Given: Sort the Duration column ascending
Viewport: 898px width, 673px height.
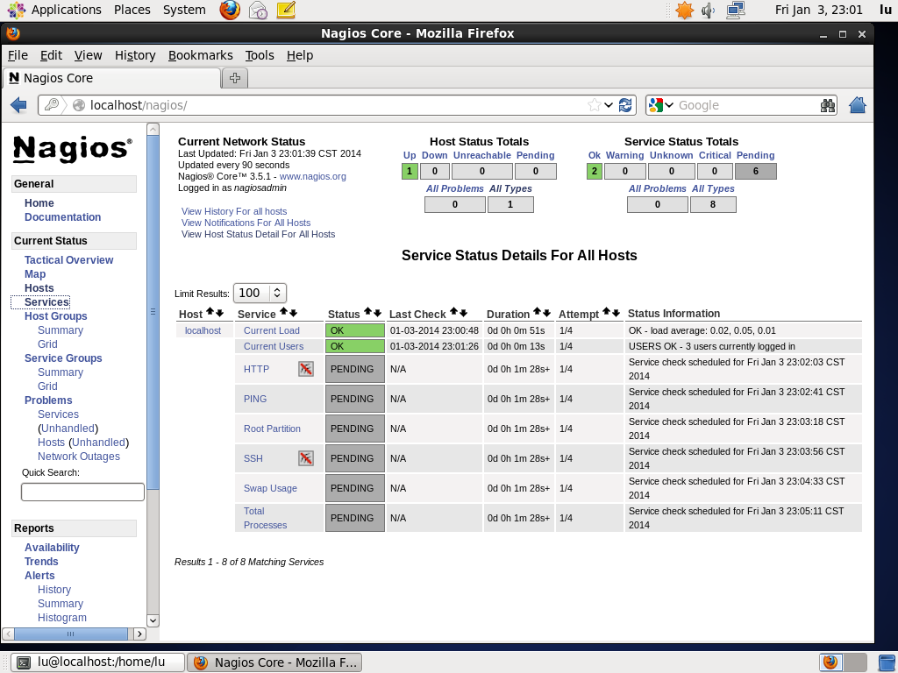Looking at the screenshot, I should click(x=536, y=313).
